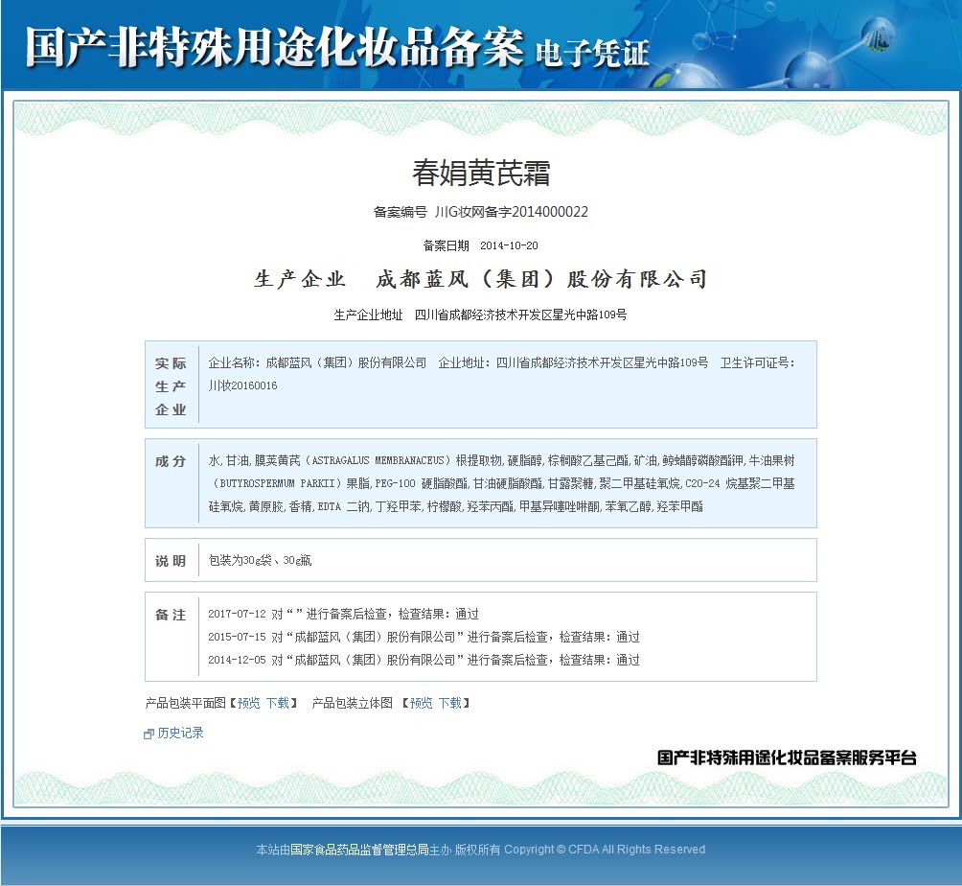Click the 成分 section label
This screenshot has width=962, height=886.
pyautogui.click(x=172, y=461)
